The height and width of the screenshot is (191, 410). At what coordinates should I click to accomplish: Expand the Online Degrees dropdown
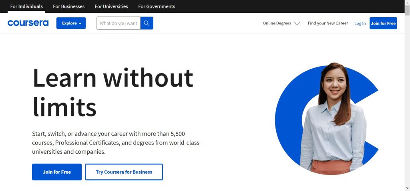click(281, 23)
